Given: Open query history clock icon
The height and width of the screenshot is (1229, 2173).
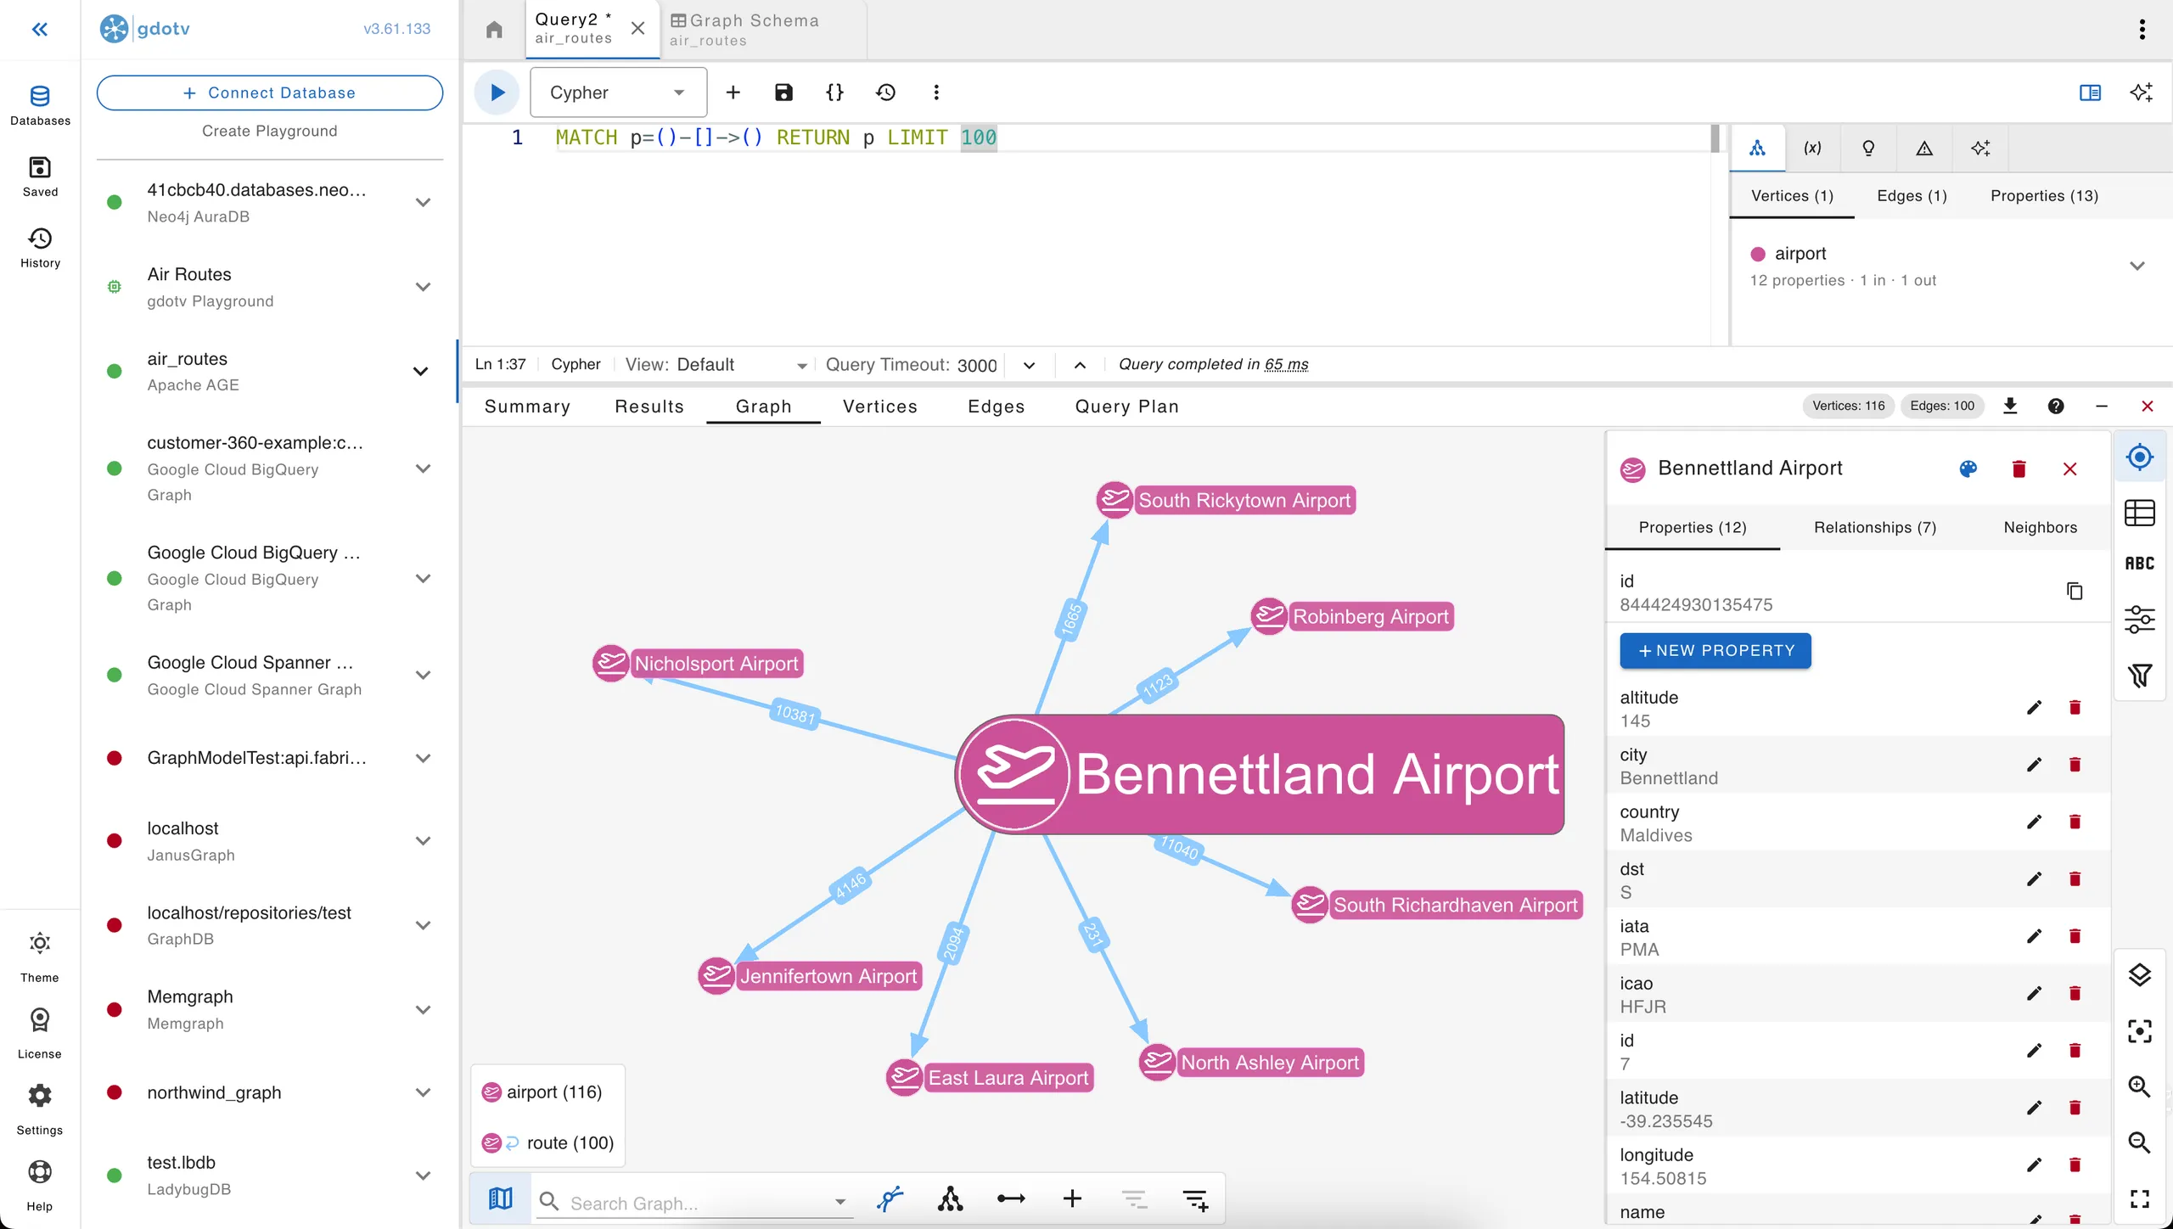Looking at the screenshot, I should pos(885,93).
